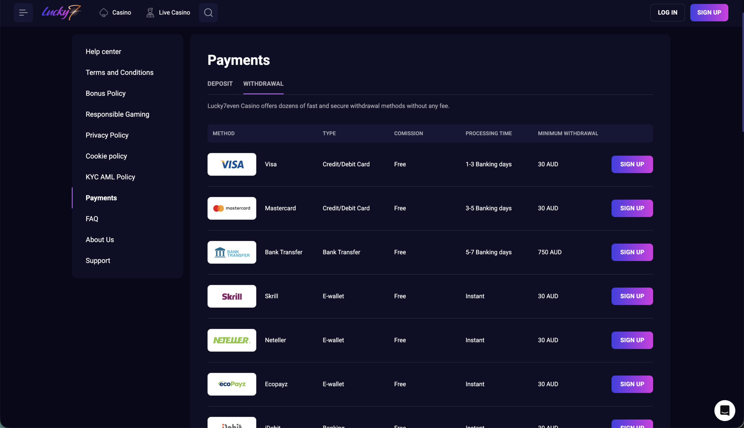The image size is (744, 428).
Task: Click the Neteller logo thumbnail
Action: [232, 340]
